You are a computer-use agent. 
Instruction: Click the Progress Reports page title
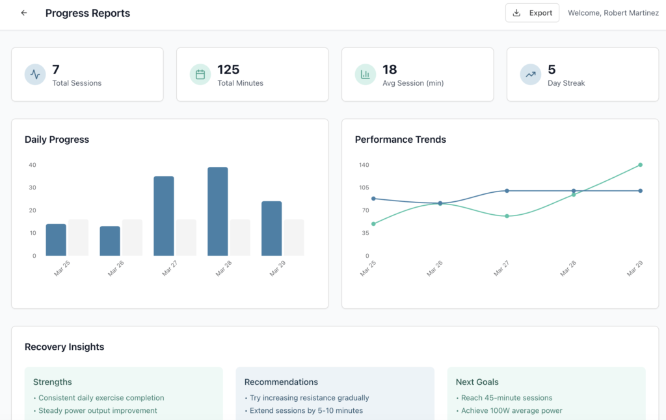(88, 13)
